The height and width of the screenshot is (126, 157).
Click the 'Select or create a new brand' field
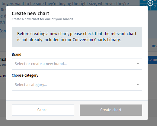(x=77, y=64)
